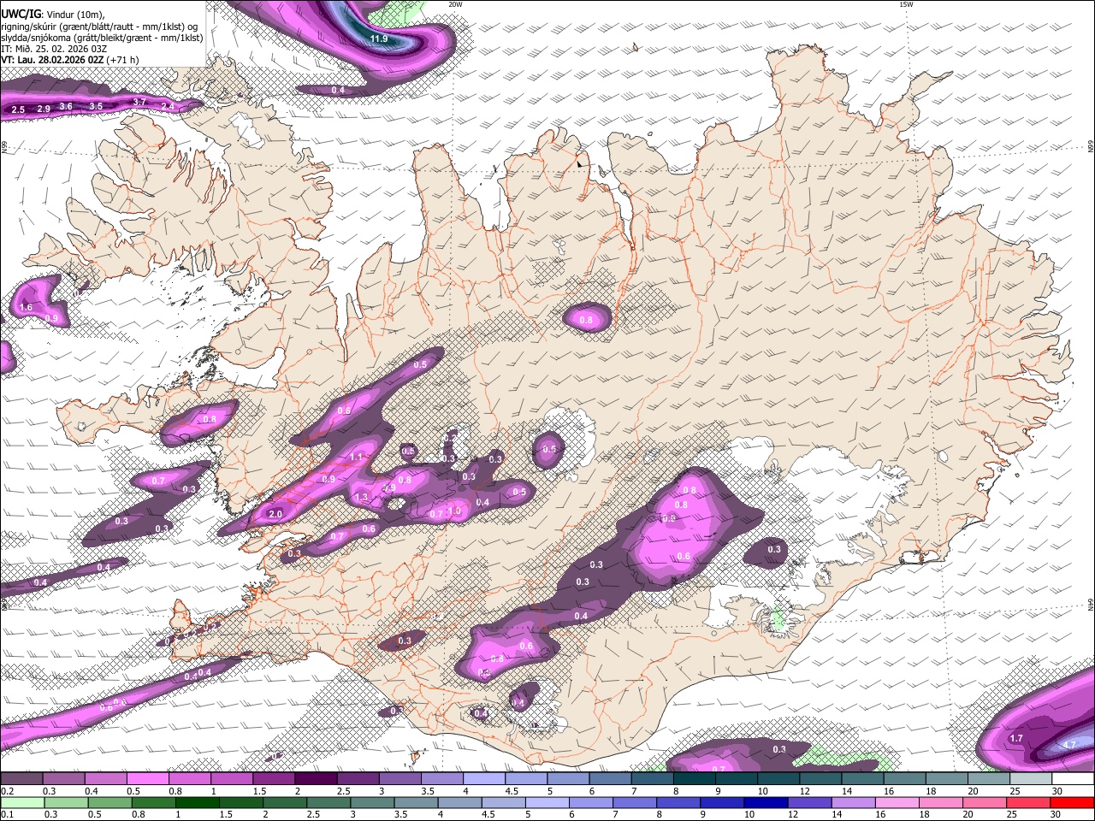Click the 15W longitude label
The image size is (1095, 821).
coord(906,4)
